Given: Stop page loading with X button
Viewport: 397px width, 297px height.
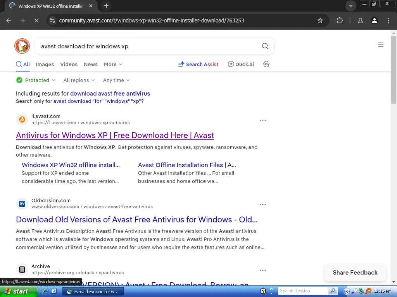Looking at the screenshot, I should tap(36, 20).
